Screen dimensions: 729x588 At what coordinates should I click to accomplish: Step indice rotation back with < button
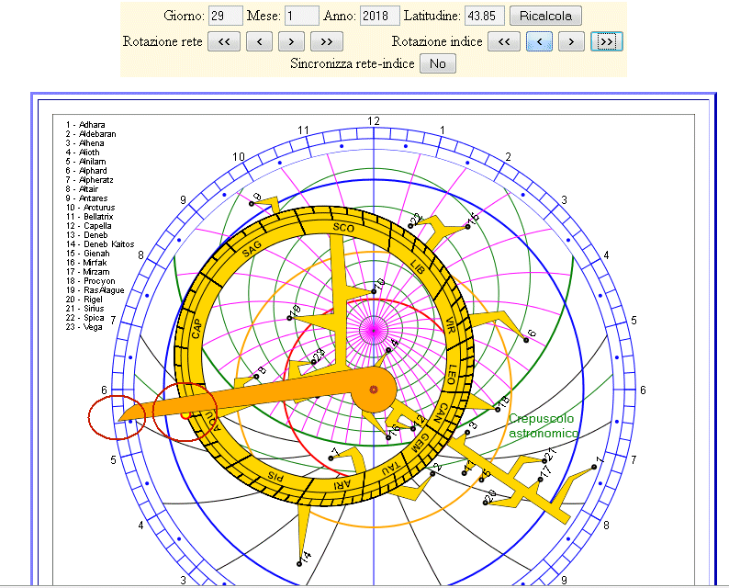click(x=540, y=41)
